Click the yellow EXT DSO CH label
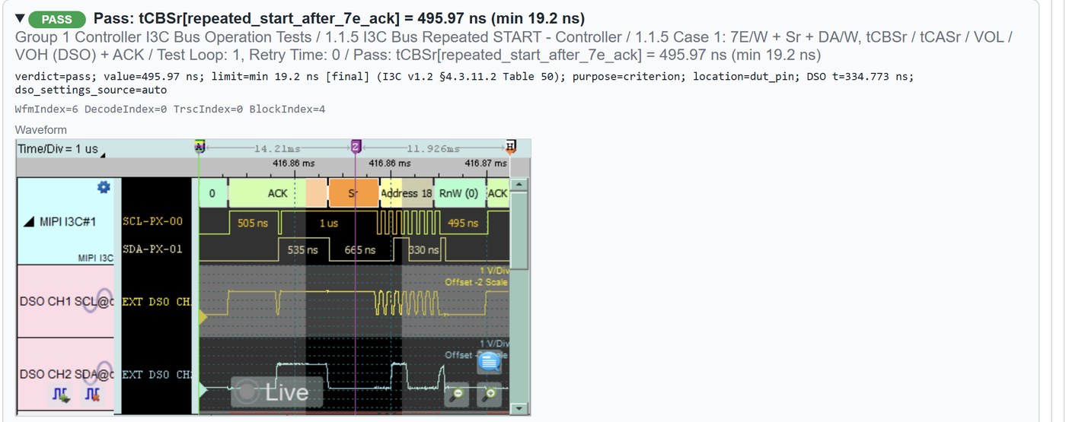The width and height of the screenshot is (1066, 422). click(x=156, y=302)
